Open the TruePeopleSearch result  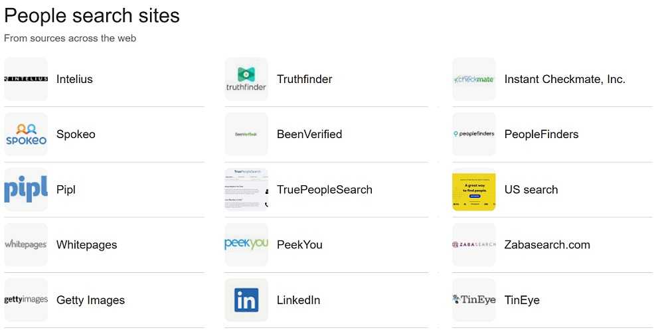pyautogui.click(x=325, y=190)
